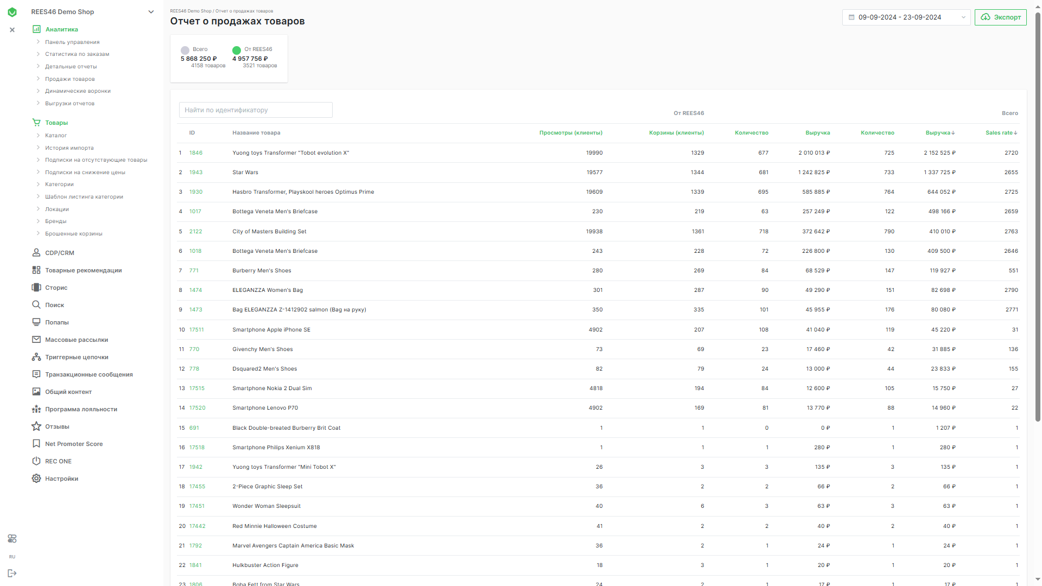Expand the REES46 Demo Shop selector
The image size is (1042, 586).
coord(151,12)
